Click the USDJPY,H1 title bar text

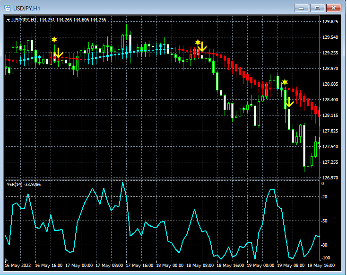pos(26,9)
